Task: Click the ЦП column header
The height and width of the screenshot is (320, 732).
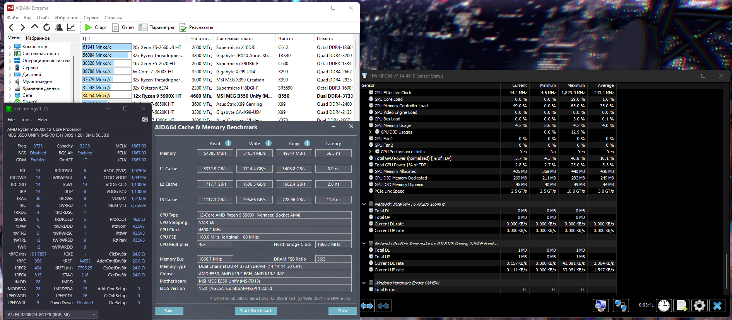Action: pyautogui.click(x=133, y=39)
